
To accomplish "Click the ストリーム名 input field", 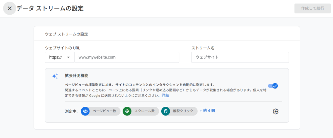I will click(x=240, y=57).
